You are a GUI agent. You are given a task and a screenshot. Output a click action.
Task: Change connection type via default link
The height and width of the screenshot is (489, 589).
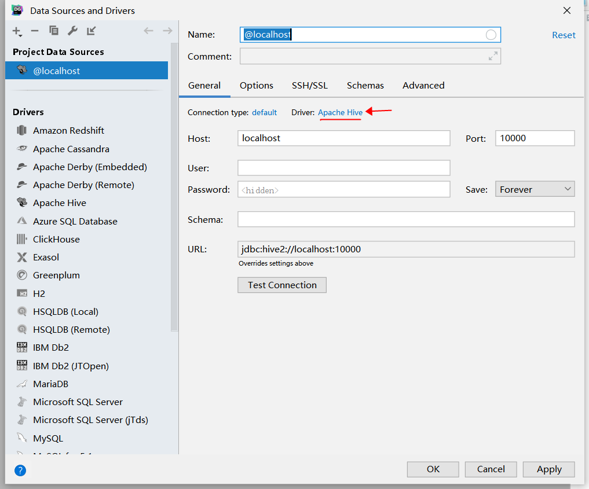tap(264, 113)
